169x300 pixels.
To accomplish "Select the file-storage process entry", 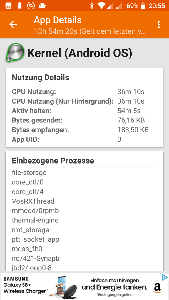I will [x=29, y=172].
